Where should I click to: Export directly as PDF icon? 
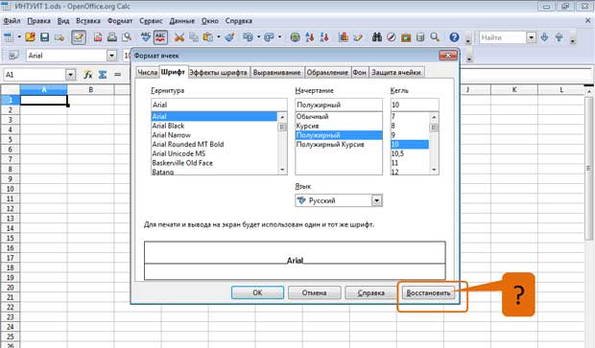click(x=98, y=37)
